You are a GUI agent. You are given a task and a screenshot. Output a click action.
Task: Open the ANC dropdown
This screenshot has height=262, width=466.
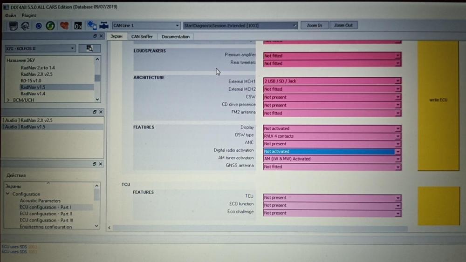click(332, 144)
